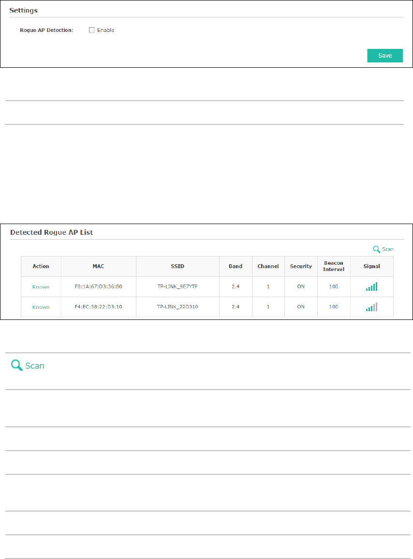This screenshot has height=559, width=413.
Task: Click the Signal column header
Action: (372, 266)
